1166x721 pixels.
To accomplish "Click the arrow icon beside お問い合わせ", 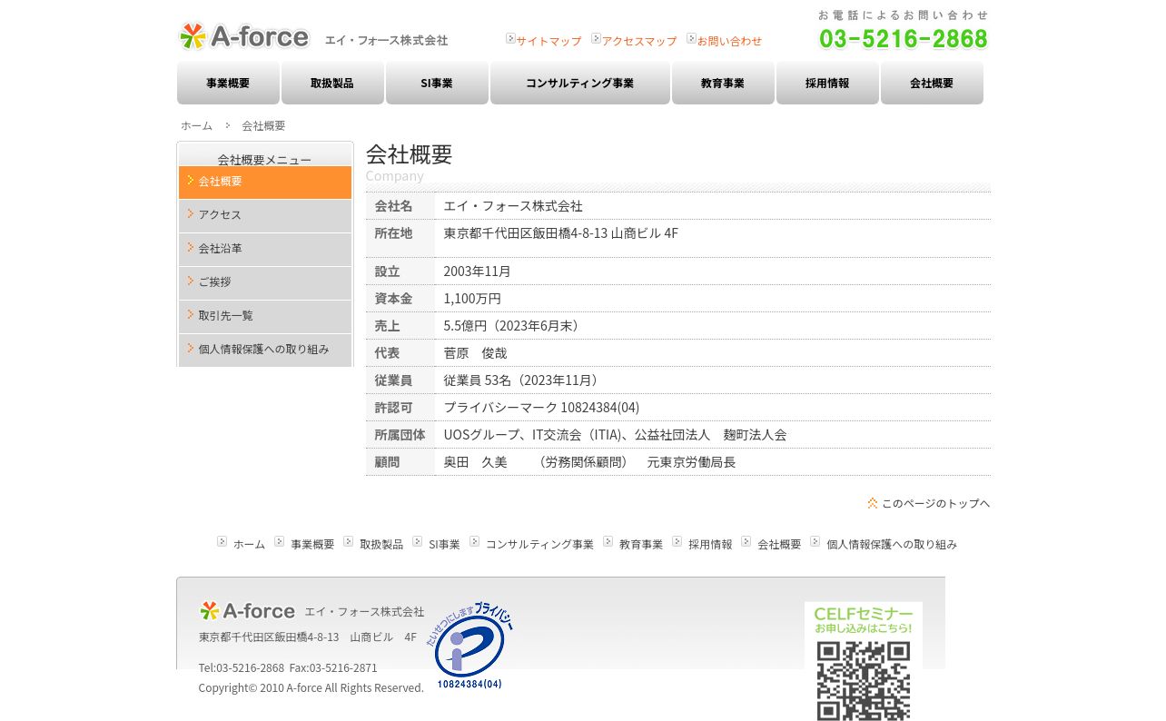I will pos(691,38).
